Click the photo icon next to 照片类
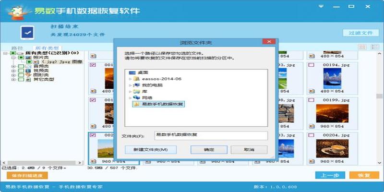384x192 pixels. (28, 57)
